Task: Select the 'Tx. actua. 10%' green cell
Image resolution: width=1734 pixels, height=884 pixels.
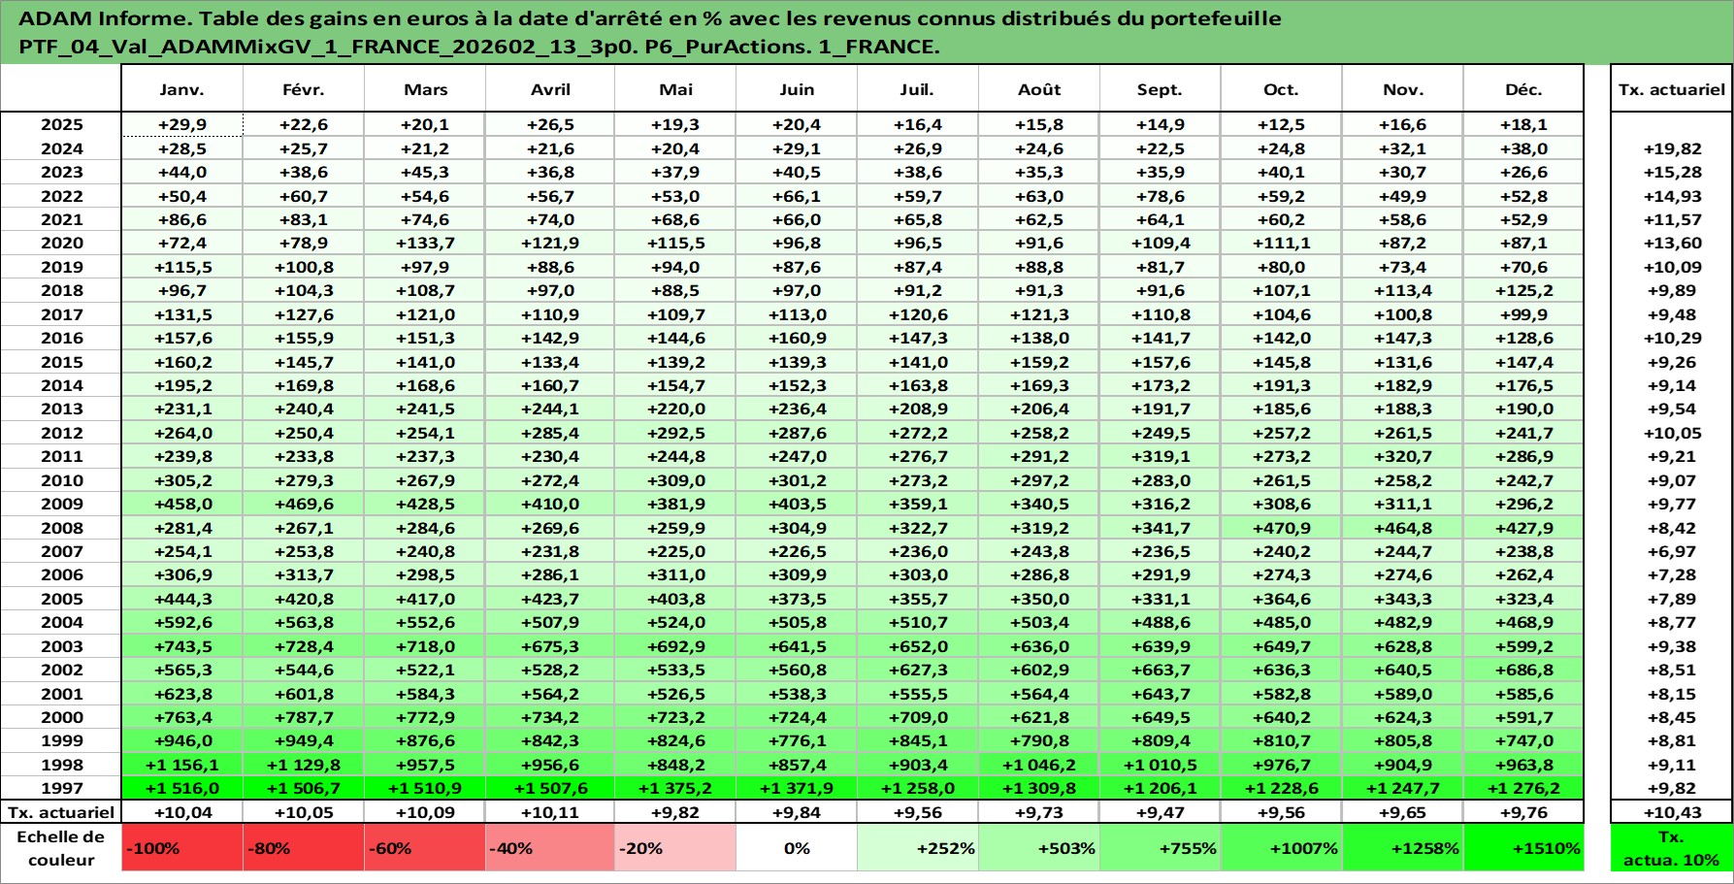Action: point(1671,847)
